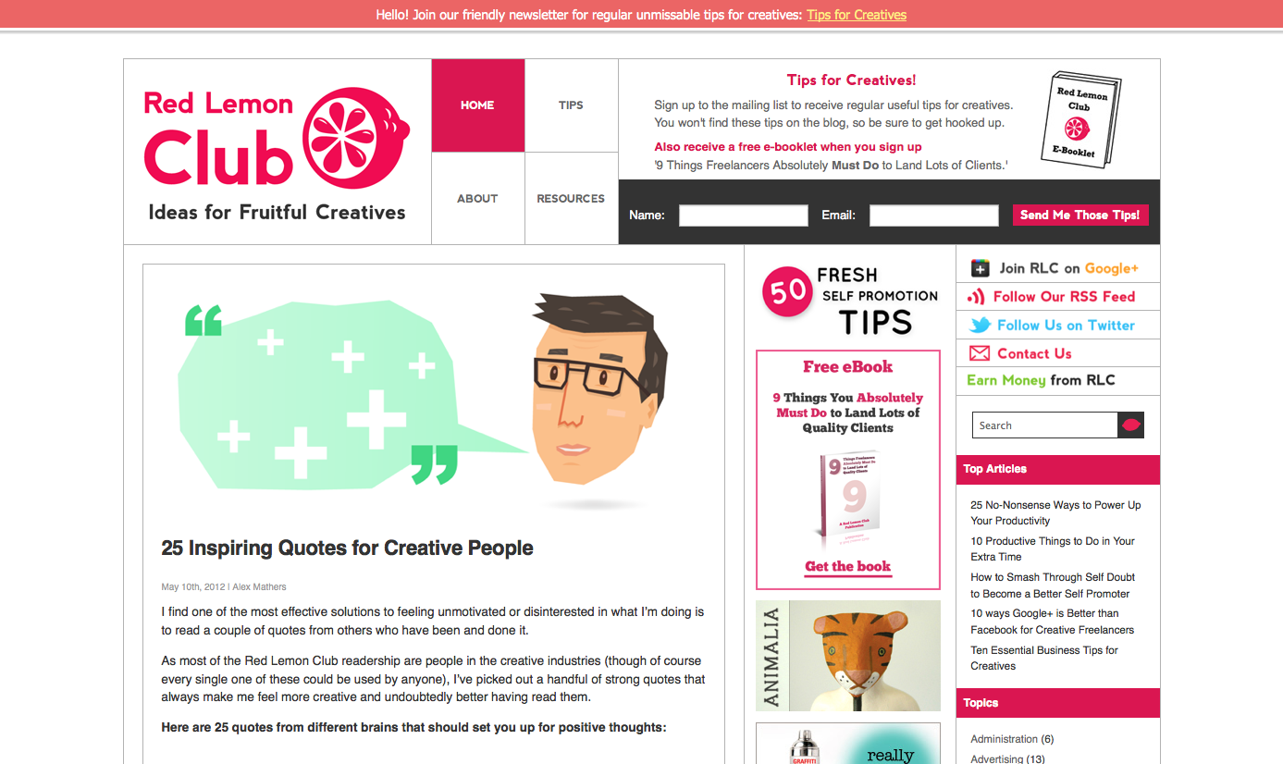Click the envelope Contact Us icon
The height and width of the screenshot is (764, 1283).
tap(980, 353)
